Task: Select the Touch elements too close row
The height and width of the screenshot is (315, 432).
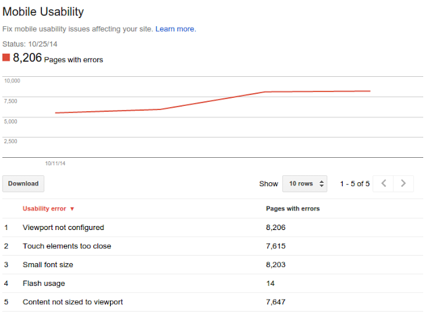Action: tap(67, 246)
